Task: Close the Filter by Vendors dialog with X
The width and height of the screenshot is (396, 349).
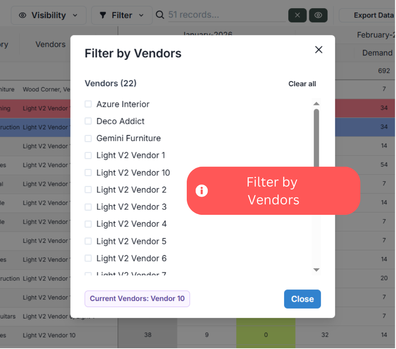Action: (x=319, y=50)
